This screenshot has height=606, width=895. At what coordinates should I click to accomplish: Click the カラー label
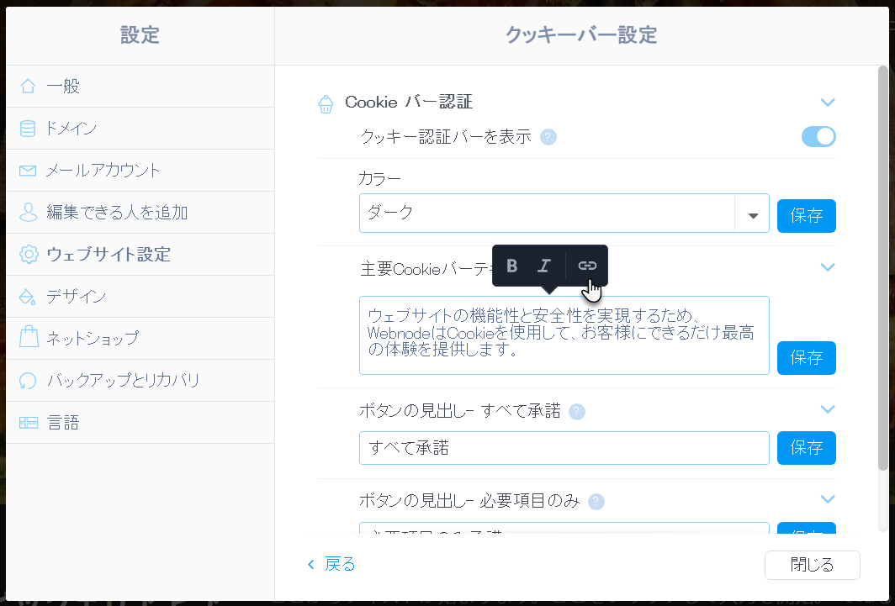tap(379, 179)
